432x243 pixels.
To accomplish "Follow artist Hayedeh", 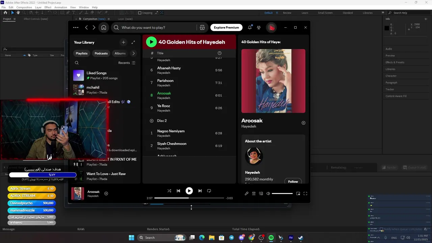I will 293,181.
